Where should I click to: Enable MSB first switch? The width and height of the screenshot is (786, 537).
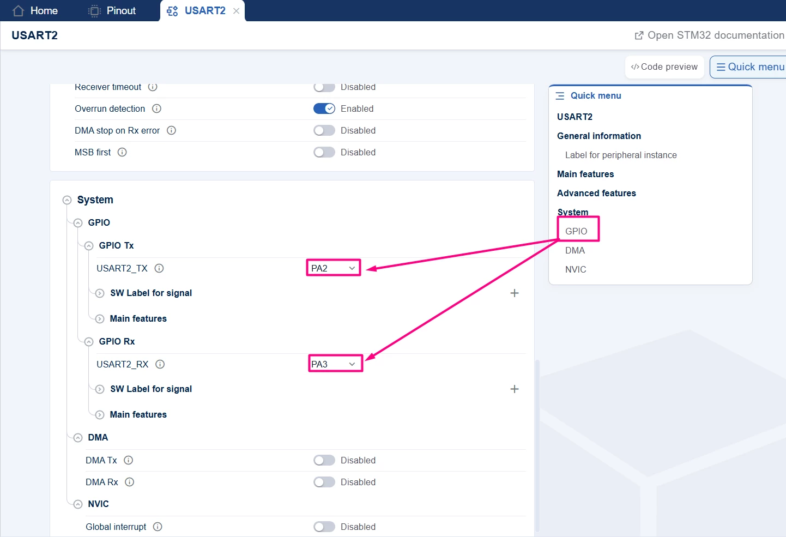coord(324,152)
